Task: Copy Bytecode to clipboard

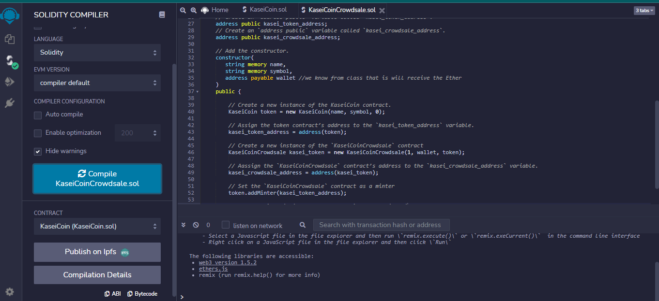Action: [142, 294]
